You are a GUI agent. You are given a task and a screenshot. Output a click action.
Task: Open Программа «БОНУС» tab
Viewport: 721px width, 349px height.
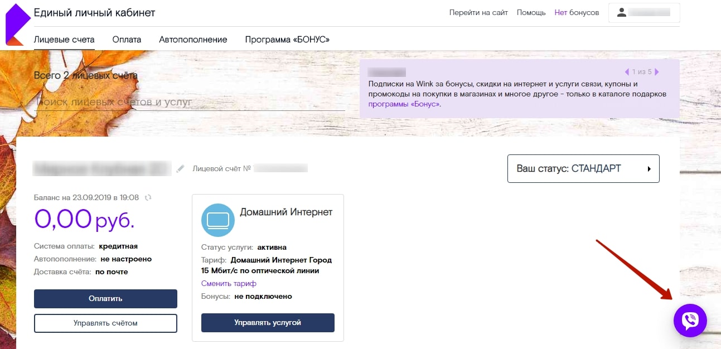point(287,40)
